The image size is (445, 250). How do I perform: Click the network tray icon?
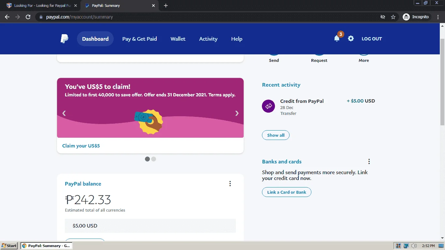point(406,246)
